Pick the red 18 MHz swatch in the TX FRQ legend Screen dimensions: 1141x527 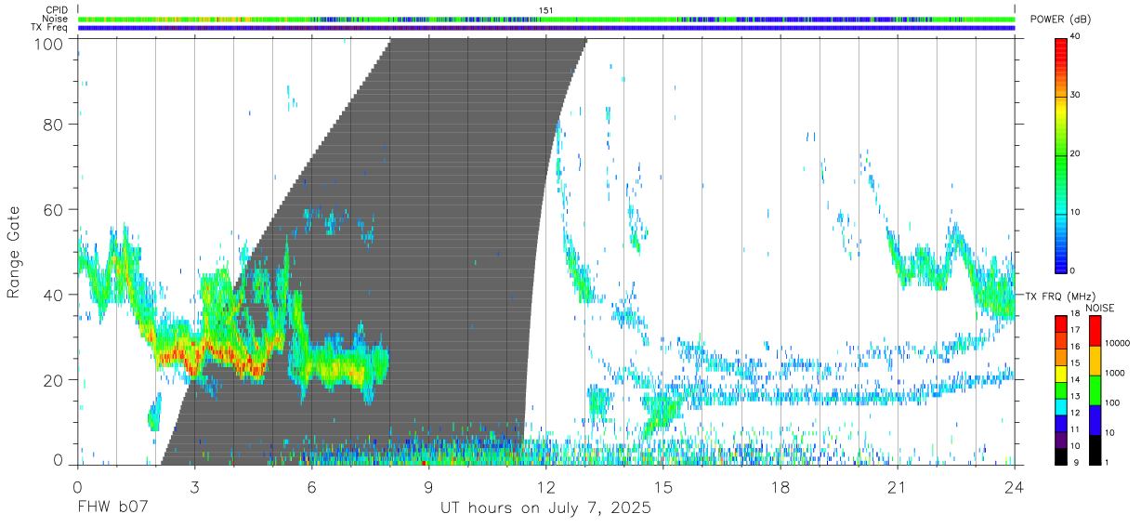pyautogui.click(x=1061, y=323)
